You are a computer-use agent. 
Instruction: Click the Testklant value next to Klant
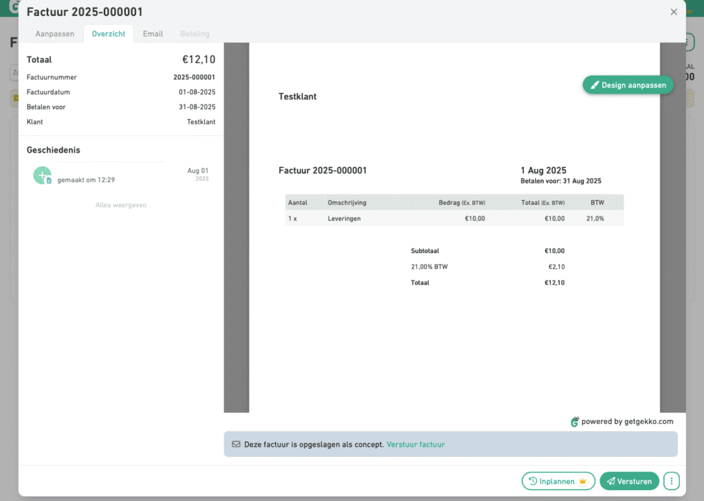point(201,122)
